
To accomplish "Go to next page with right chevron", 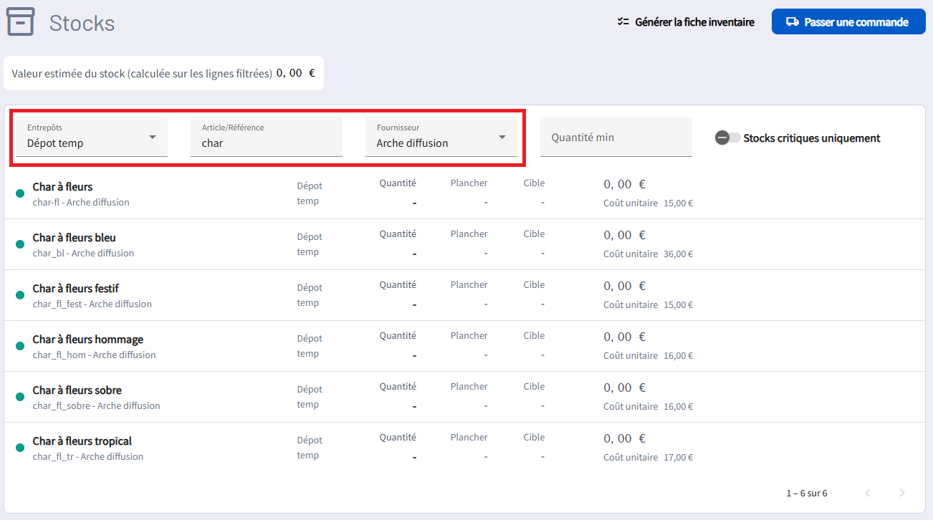I will 901,493.
